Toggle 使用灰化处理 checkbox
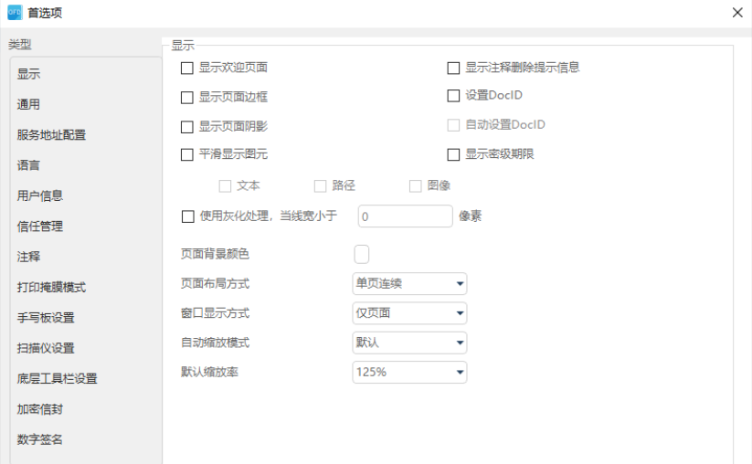 click(x=188, y=216)
